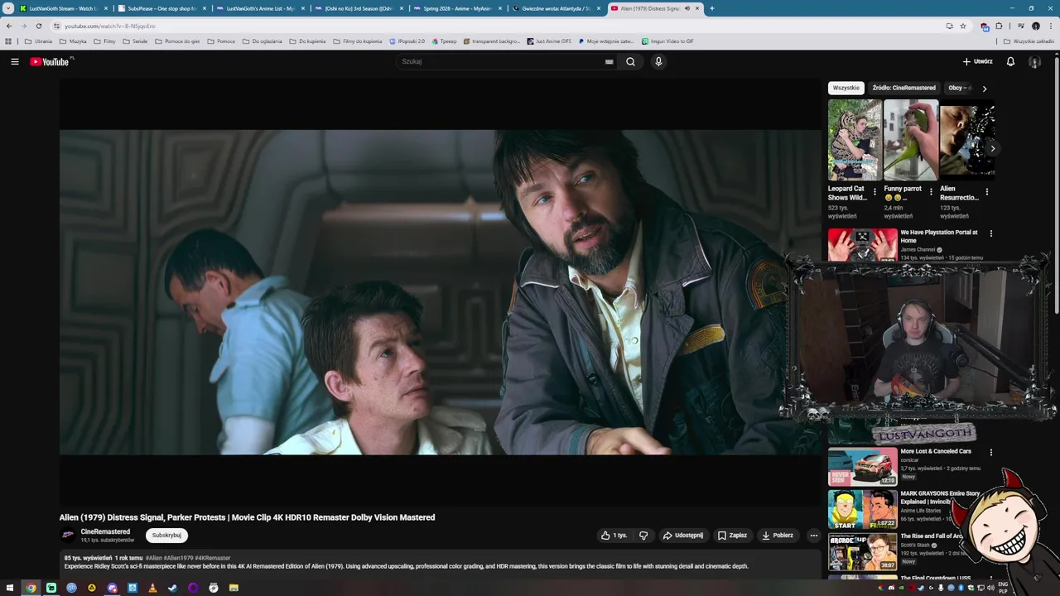Click the Utwórz create button
The width and height of the screenshot is (1060, 596).
(x=977, y=61)
